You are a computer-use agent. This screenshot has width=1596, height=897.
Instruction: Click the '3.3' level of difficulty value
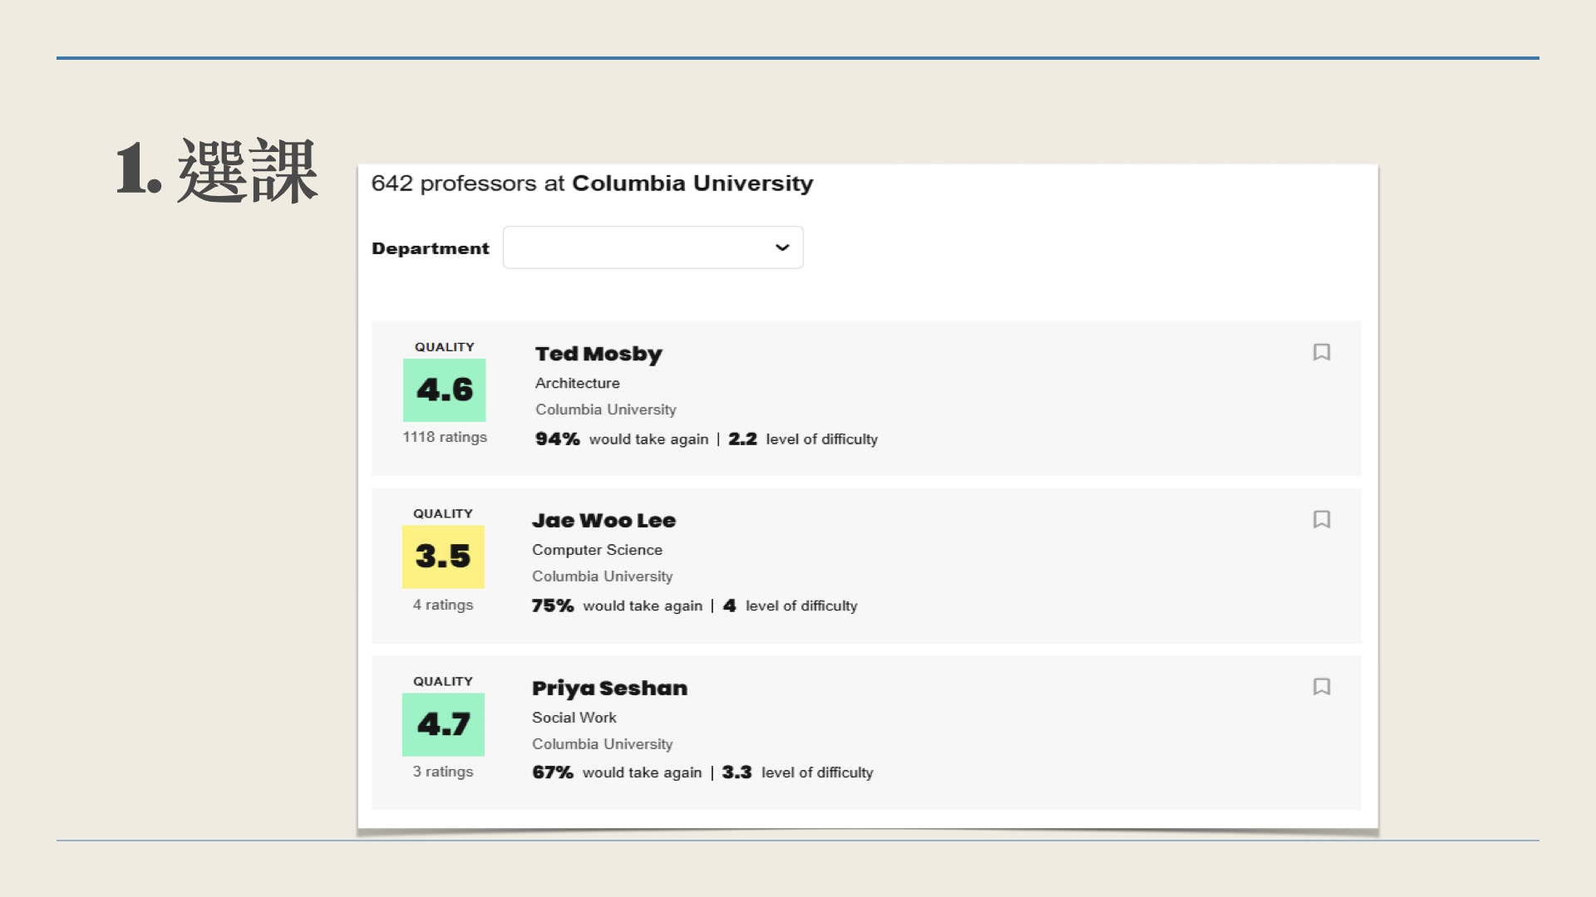pos(736,772)
